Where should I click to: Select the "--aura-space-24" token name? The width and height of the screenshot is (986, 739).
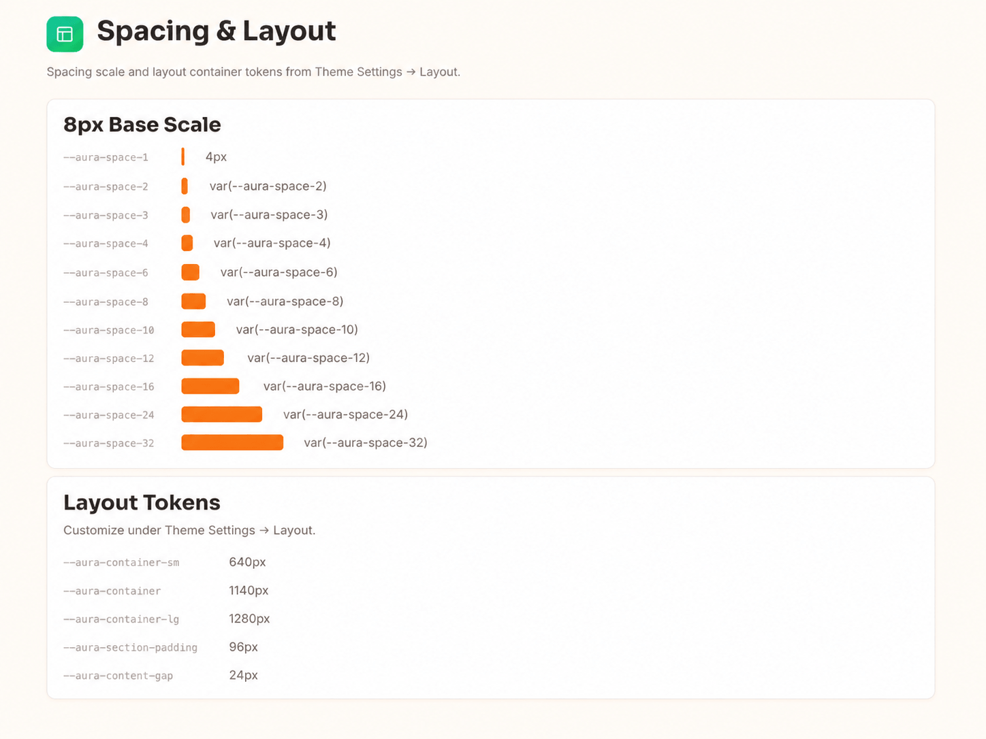tap(109, 415)
